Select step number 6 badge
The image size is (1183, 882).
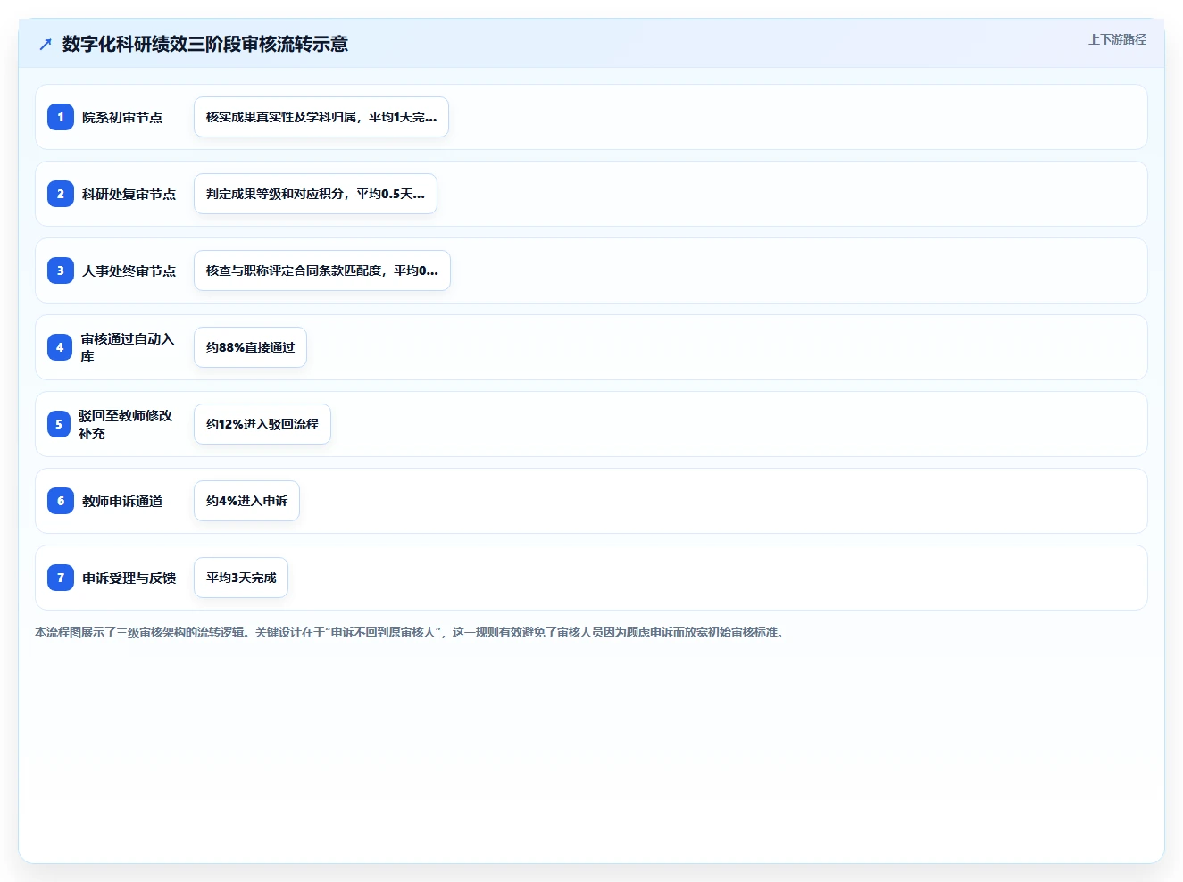pyautogui.click(x=61, y=501)
